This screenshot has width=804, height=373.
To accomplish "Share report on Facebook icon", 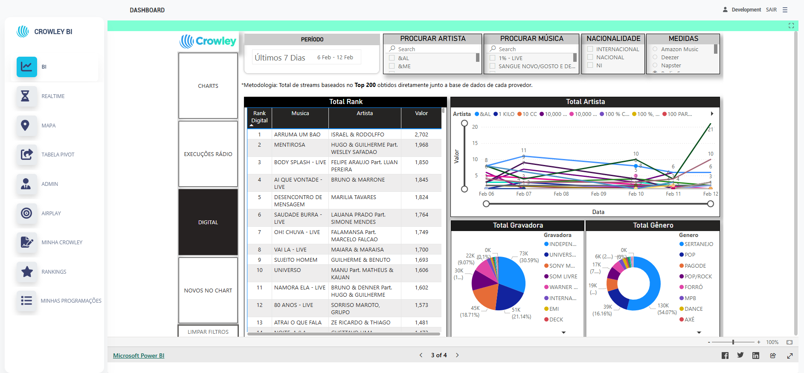I will pos(725,356).
